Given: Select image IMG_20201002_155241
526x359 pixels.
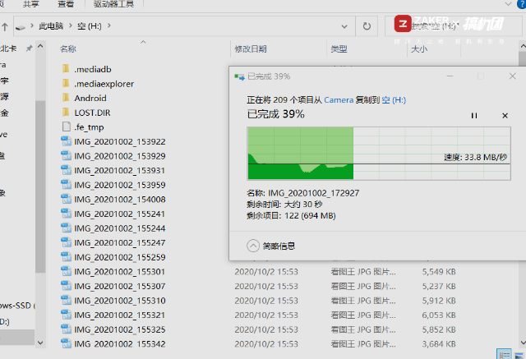Looking at the screenshot, I should [113, 214].
